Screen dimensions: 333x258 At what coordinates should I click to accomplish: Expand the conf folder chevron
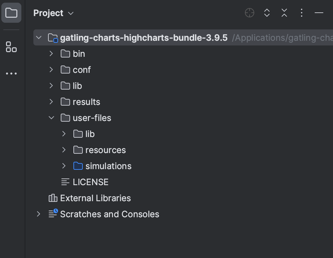pyautogui.click(x=51, y=70)
